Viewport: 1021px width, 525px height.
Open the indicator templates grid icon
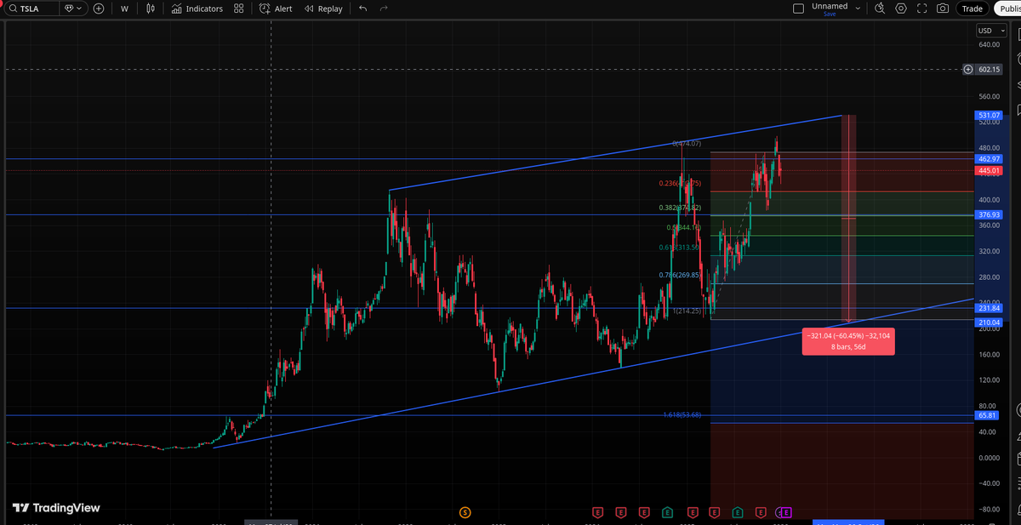click(238, 9)
